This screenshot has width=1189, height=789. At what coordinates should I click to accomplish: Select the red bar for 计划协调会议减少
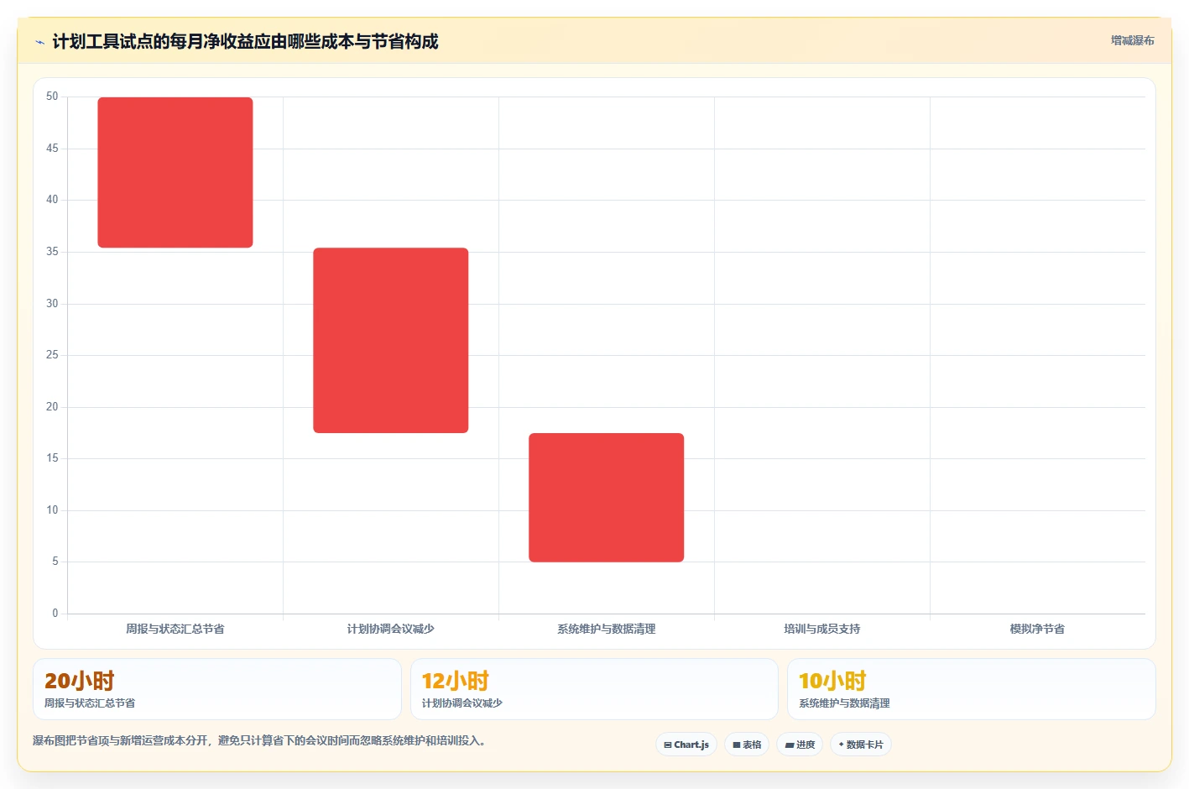391,340
